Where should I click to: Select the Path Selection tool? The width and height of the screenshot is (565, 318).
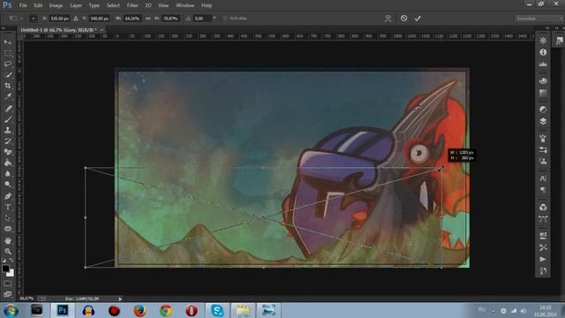[8, 218]
